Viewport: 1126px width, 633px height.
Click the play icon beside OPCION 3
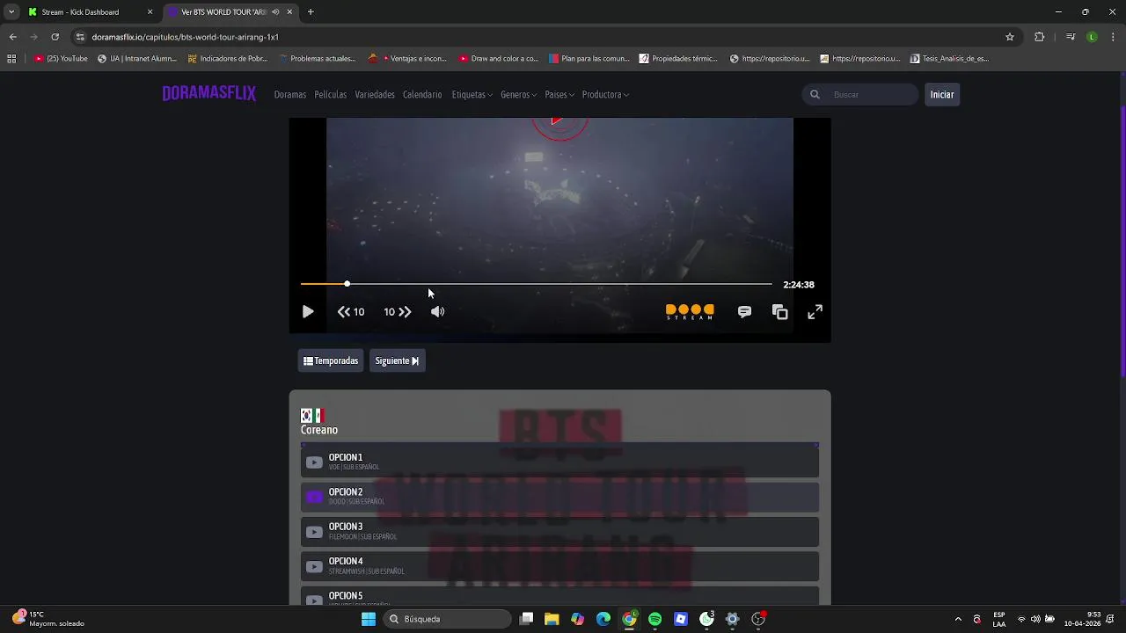coord(314,532)
